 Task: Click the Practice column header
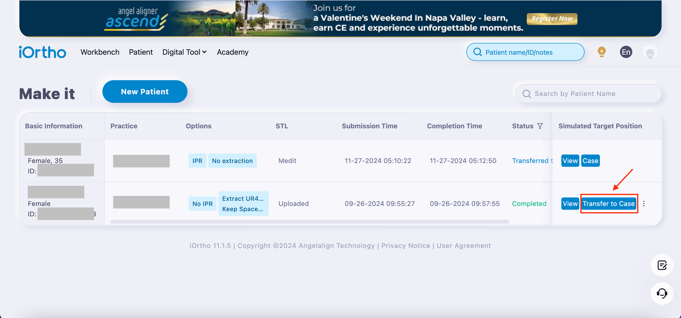124,126
